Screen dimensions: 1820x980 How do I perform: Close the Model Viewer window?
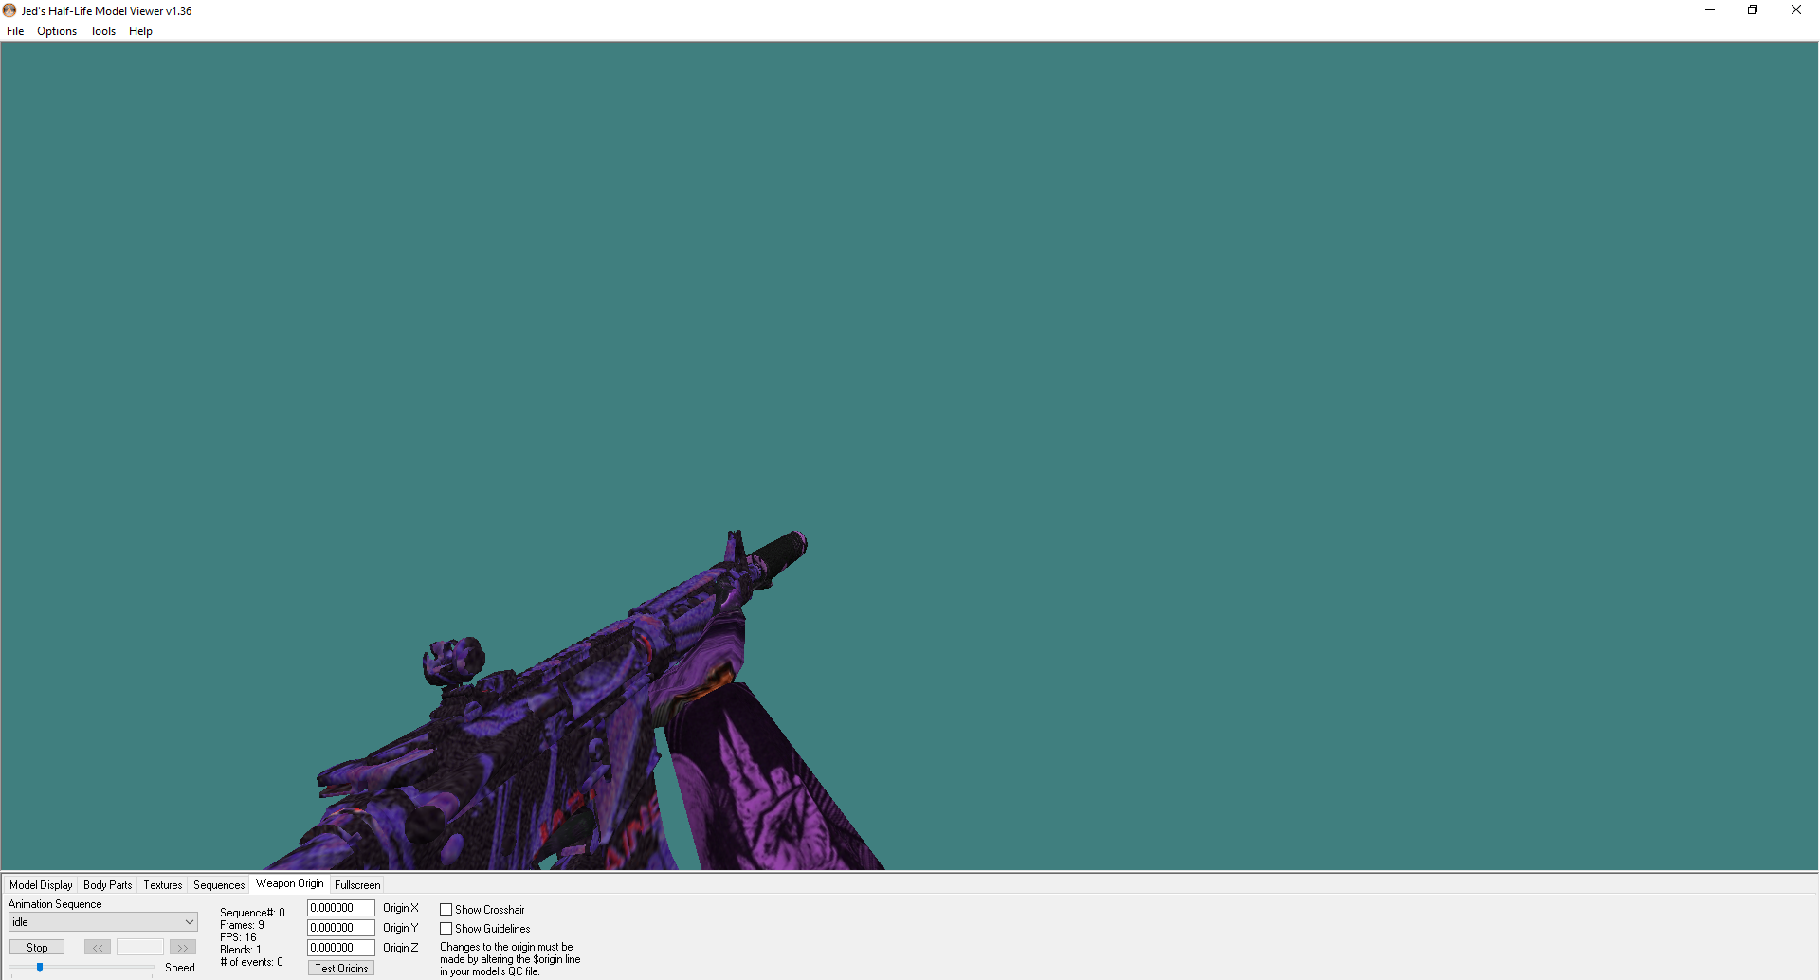(1796, 10)
